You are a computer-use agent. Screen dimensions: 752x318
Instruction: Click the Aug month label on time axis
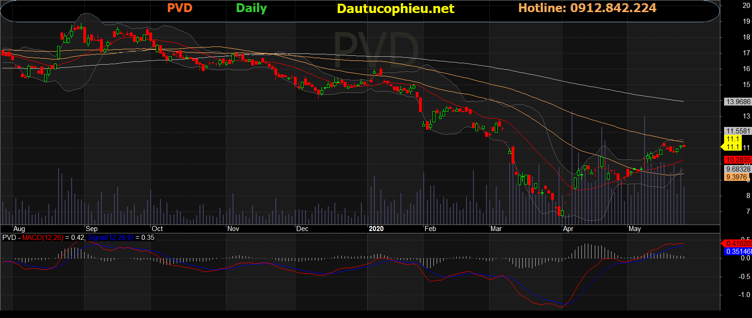click(19, 229)
